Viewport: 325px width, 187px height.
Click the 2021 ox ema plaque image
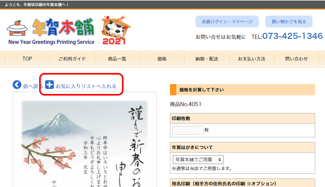[116, 30]
